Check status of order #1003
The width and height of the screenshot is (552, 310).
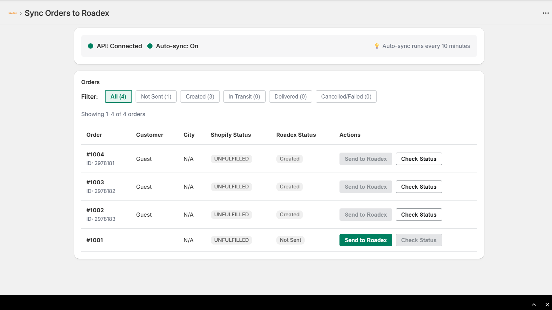point(418,187)
